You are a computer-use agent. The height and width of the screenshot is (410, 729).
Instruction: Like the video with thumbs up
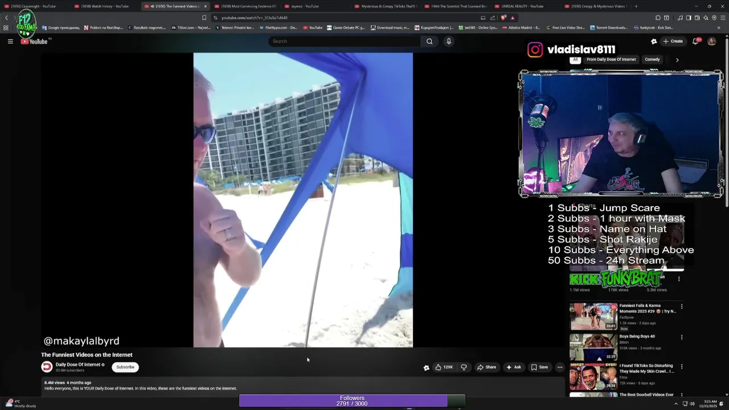pyautogui.click(x=444, y=367)
